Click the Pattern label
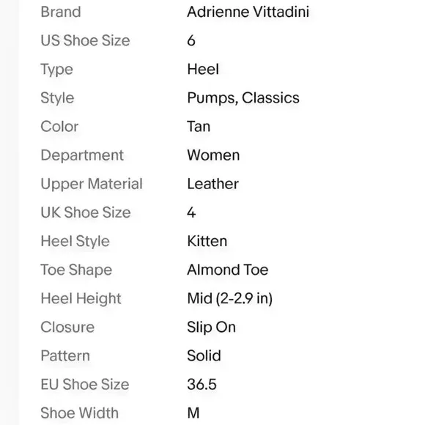 pyautogui.click(x=65, y=356)
